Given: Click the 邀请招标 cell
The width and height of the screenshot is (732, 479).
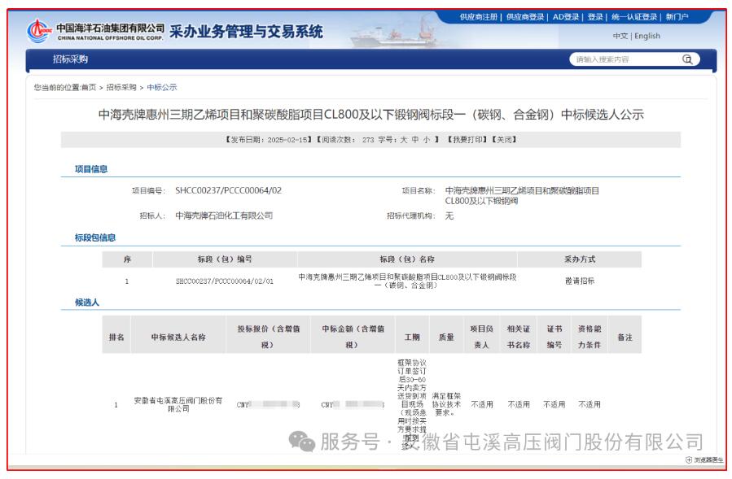Looking at the screenshot, I should (580, 281).
